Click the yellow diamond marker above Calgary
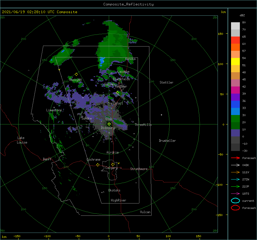 click(113, 164)
